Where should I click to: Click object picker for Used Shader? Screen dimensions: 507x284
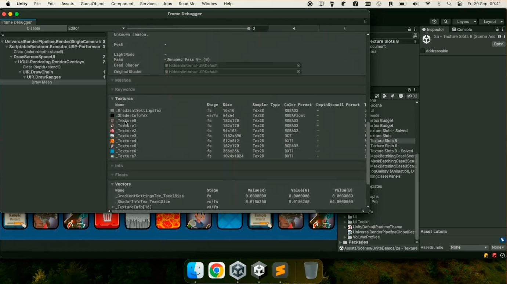(x=298, y=66)
